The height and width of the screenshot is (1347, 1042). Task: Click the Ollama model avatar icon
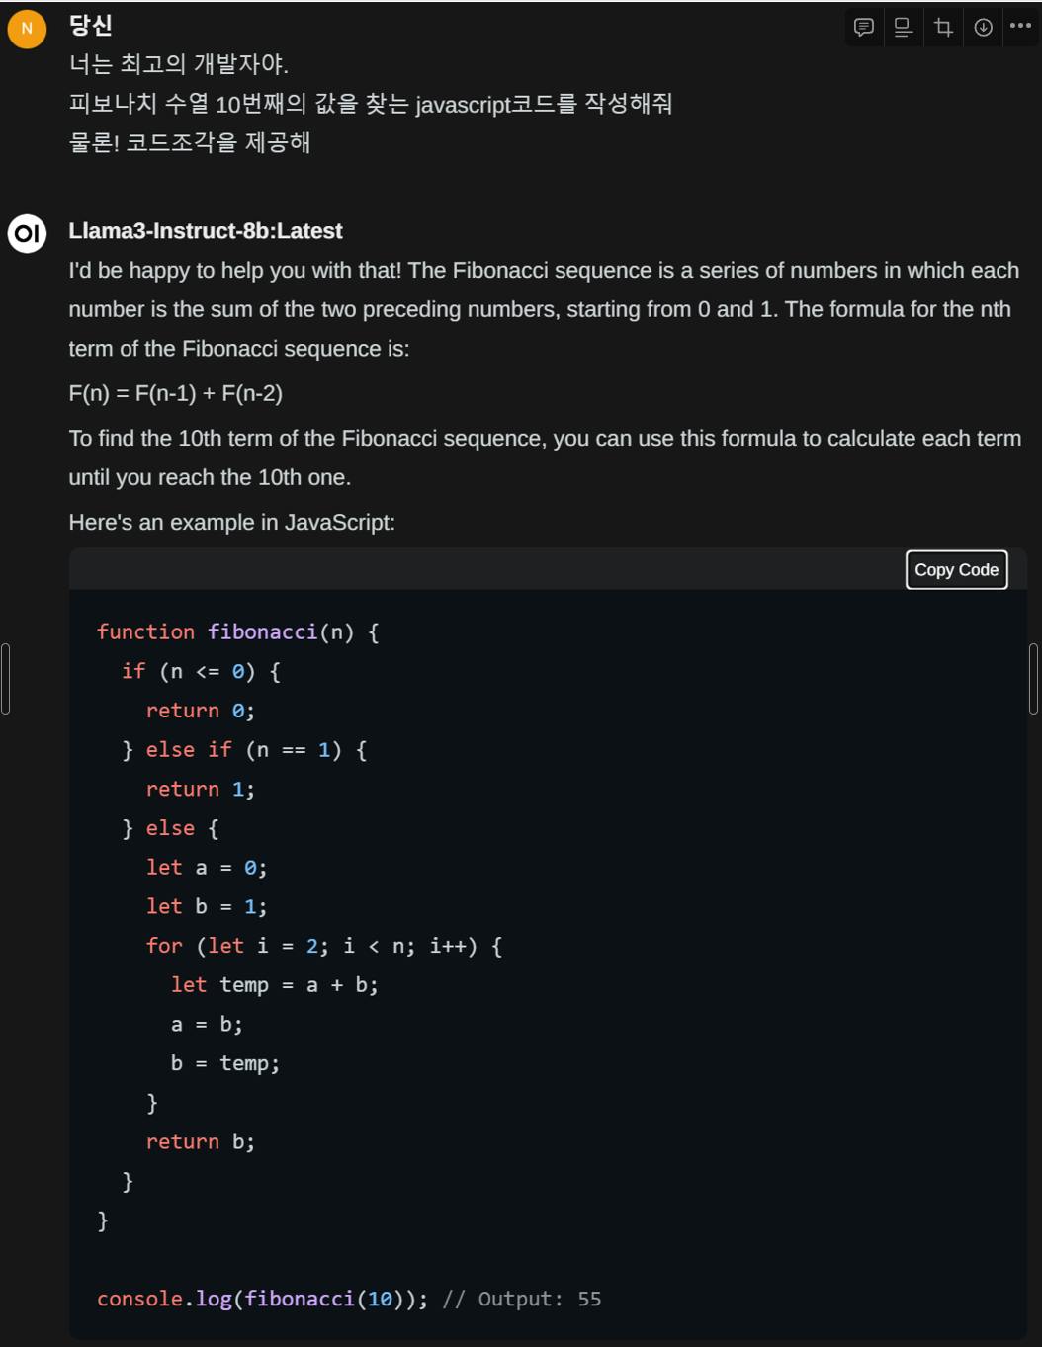[x=27, y=234]
